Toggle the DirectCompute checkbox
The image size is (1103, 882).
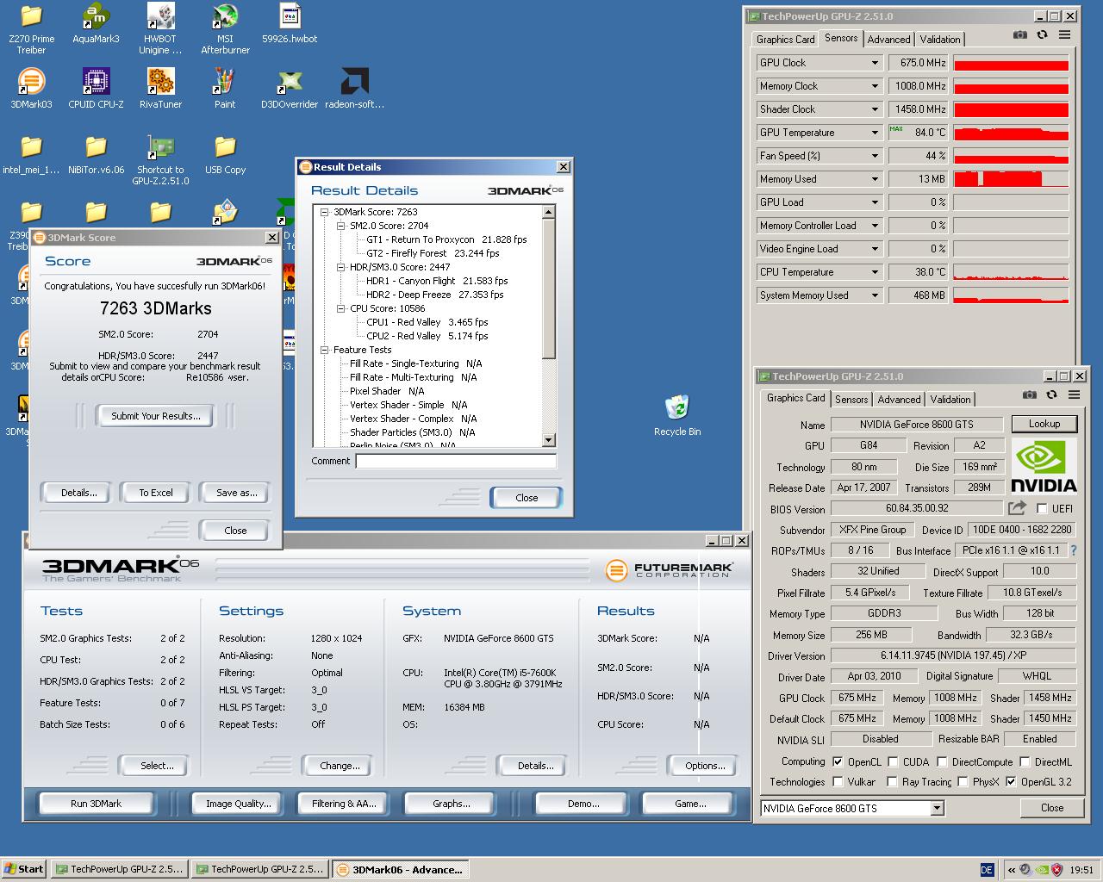click(x=942, y=761)
